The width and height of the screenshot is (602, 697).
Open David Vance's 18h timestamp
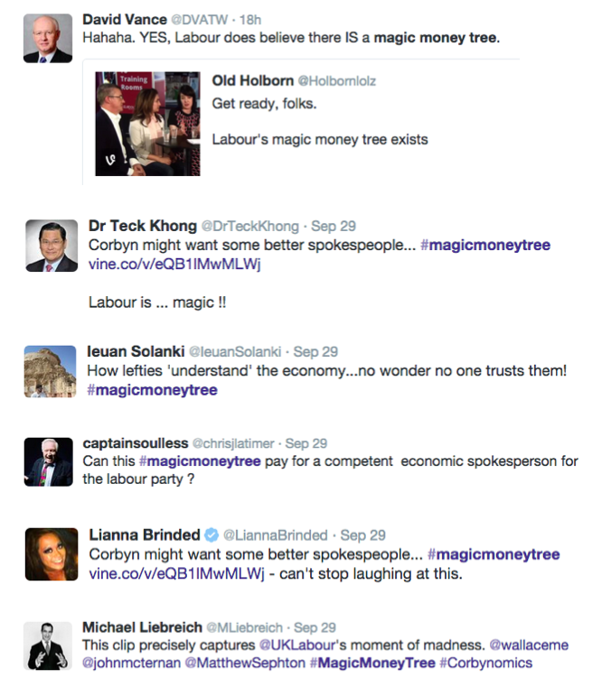coord(250,20)
